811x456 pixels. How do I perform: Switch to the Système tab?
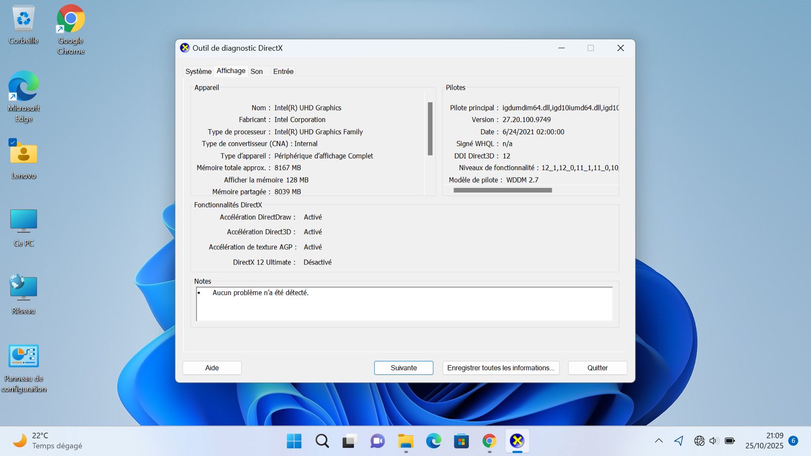pyautogui.click(x=198, y=71)
